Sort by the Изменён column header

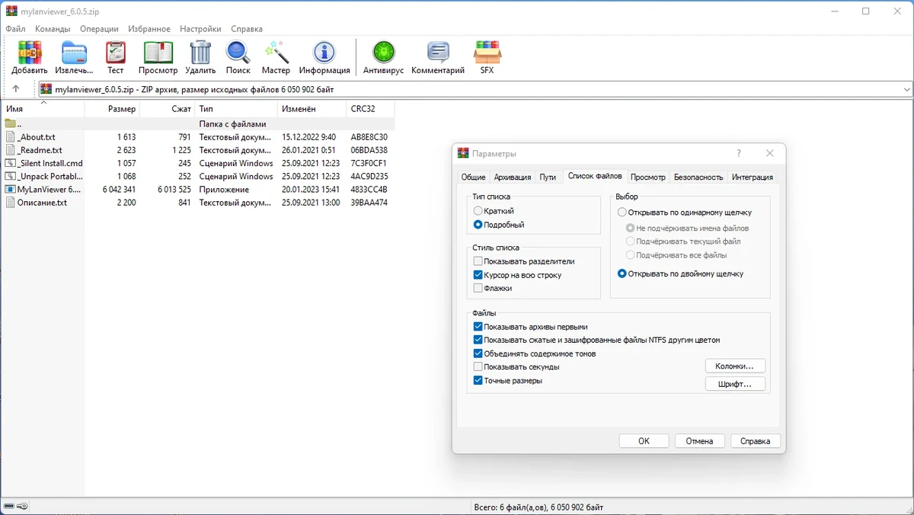coord(312,109)
